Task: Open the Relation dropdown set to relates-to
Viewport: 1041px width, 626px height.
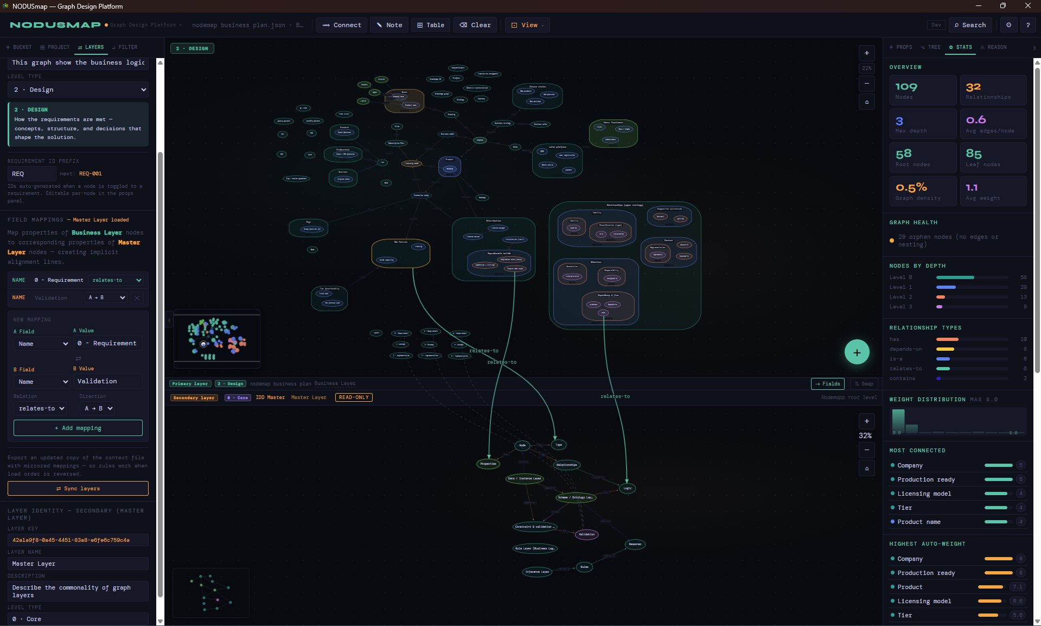Action: pos(40,408)
